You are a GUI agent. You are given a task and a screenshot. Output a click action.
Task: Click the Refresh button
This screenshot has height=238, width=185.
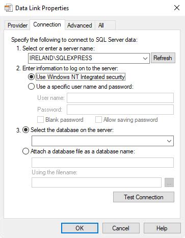point(163,58)
